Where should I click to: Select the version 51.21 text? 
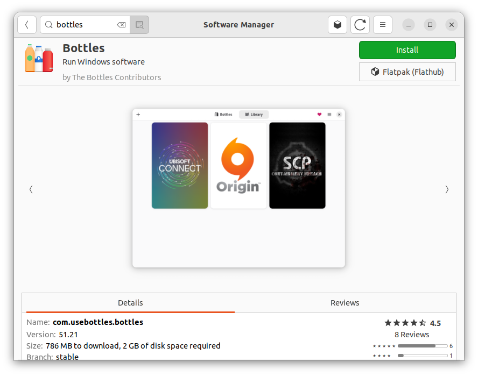(x=68, y=335)
